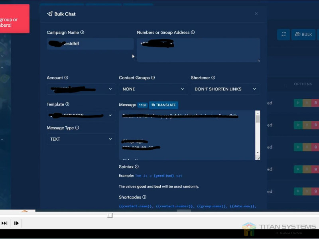Click the info icon beside Contact Groups
The width and height of the screenshot is (319, 239).
click(153, 78)
